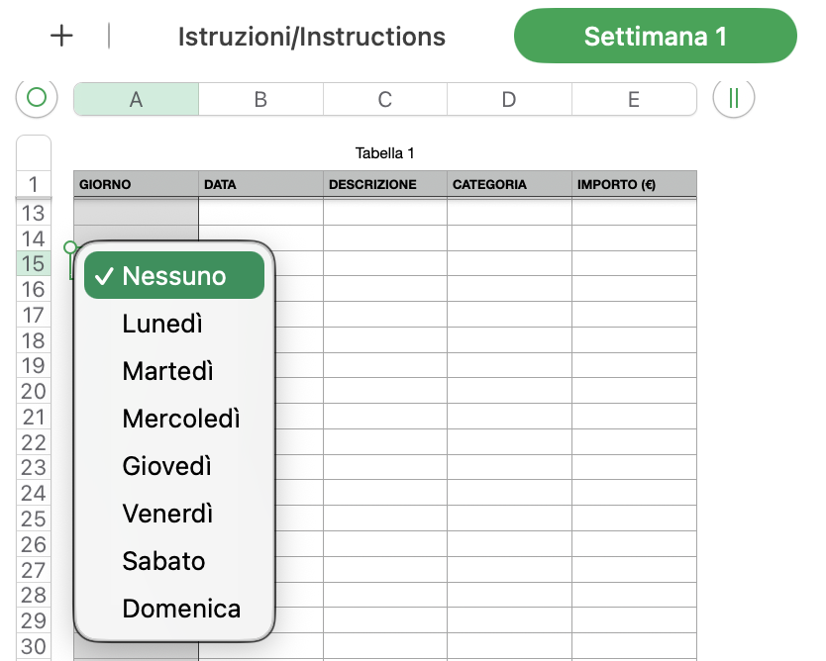The width and height of the screenshot is (826, 661).
Task: Choose the Domenica option
Action: (x=181, y=609)
